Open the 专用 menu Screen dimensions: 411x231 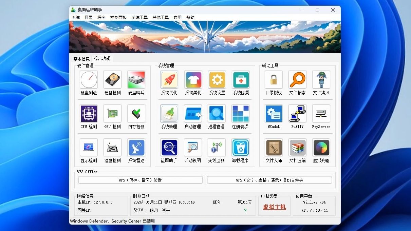[x=178, y=18]
